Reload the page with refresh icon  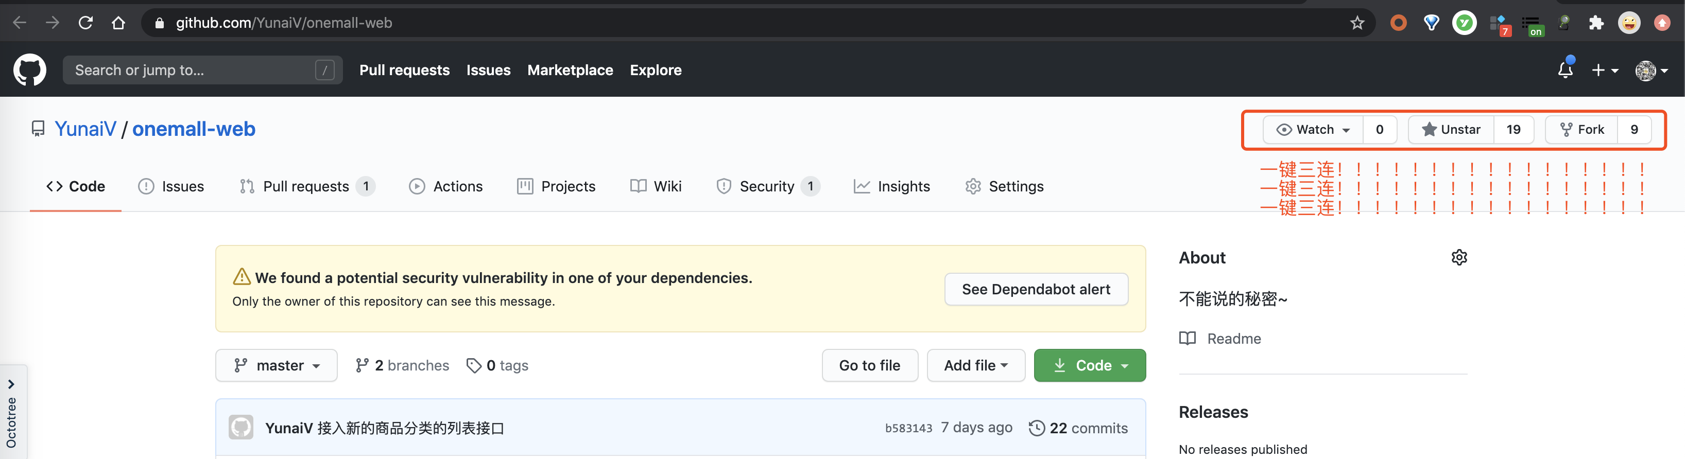[x=85, y=23]
